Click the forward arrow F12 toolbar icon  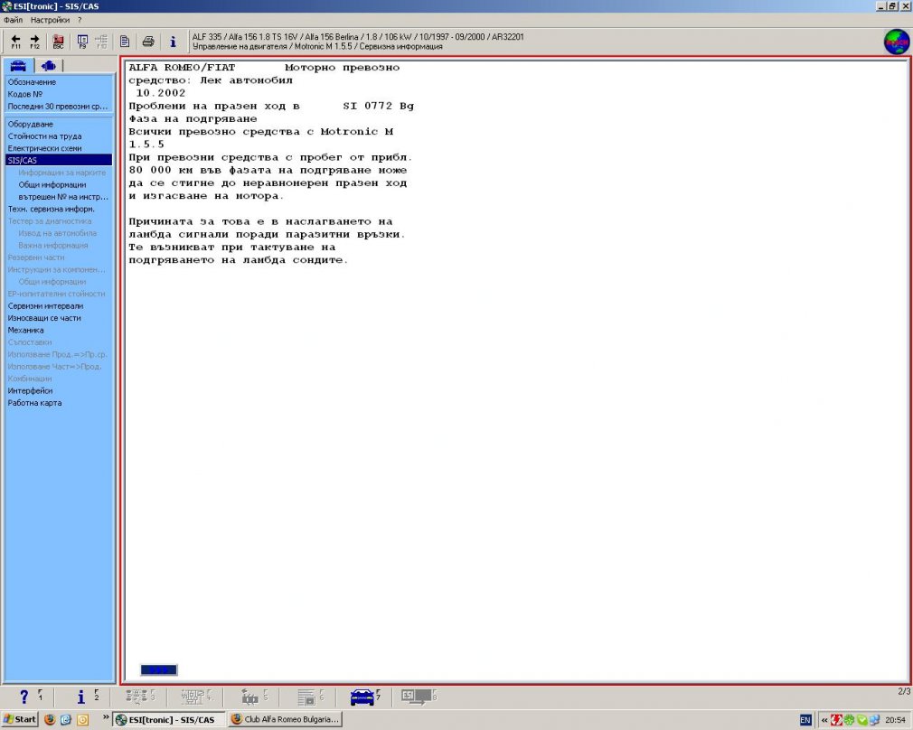[x=34, y=41]
